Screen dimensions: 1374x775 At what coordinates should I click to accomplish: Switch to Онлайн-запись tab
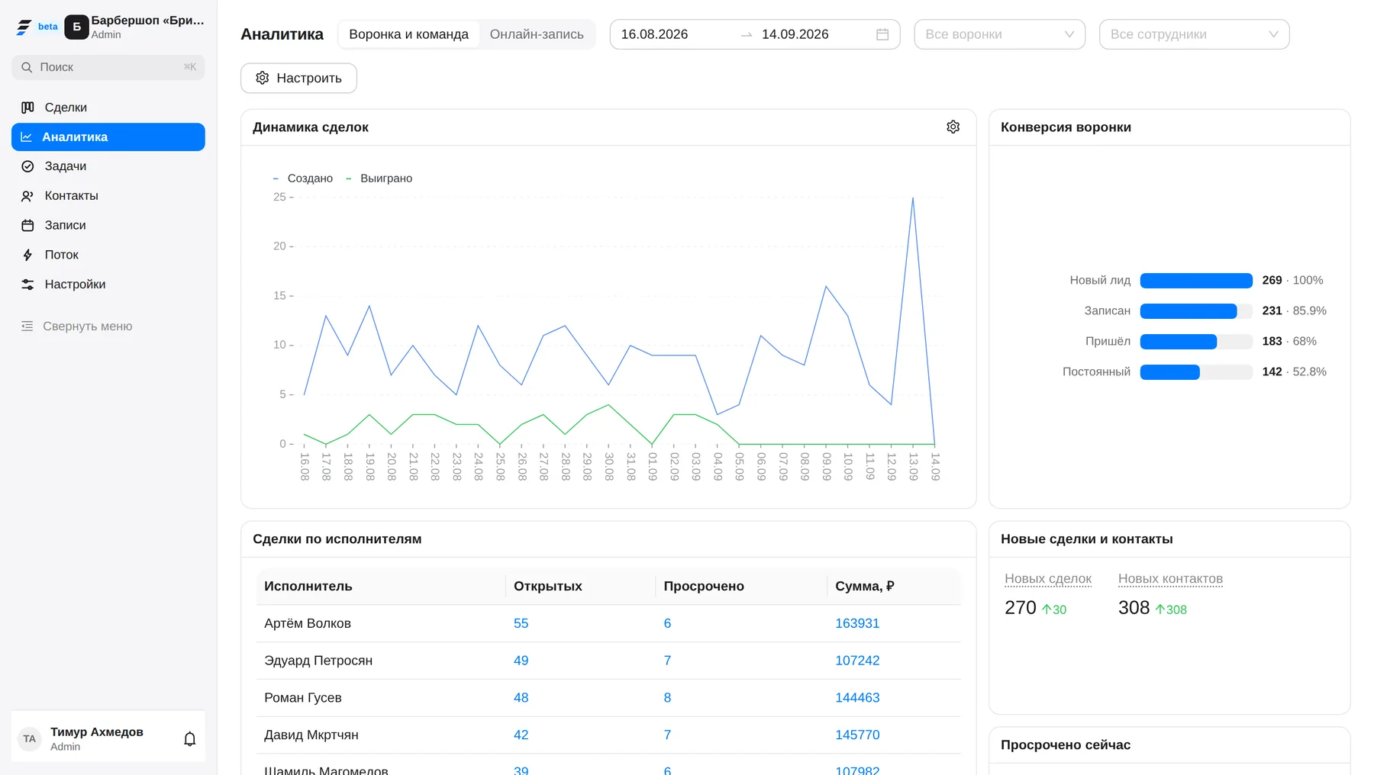[x=537, y=34]
